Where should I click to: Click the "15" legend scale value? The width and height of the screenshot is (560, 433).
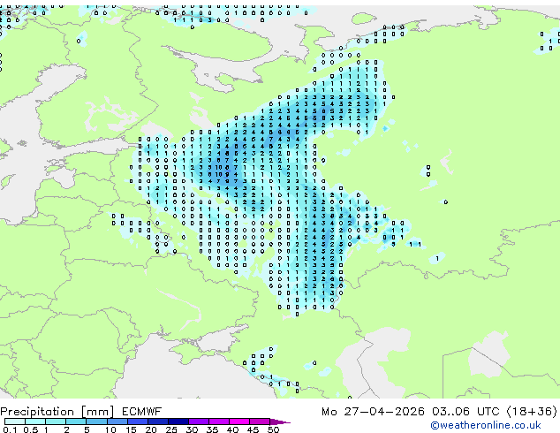(131, 429)
